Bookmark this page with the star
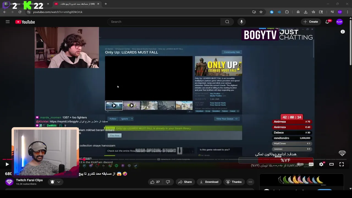352x198 pixels. coord(261,12)
